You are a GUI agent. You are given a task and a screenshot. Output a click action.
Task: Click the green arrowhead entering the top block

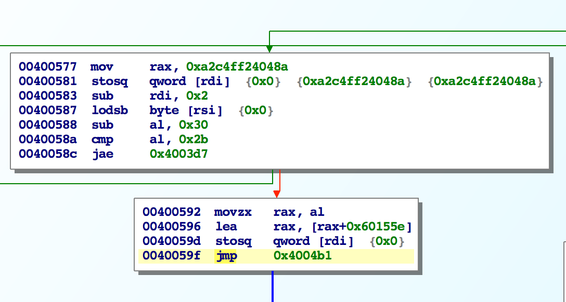click(x=269, y=49)
